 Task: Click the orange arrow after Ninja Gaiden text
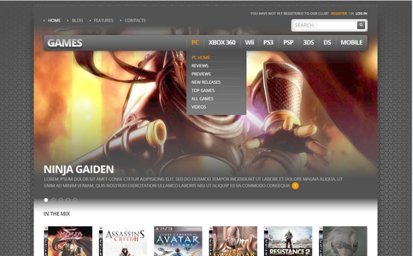tap(295, 186)
